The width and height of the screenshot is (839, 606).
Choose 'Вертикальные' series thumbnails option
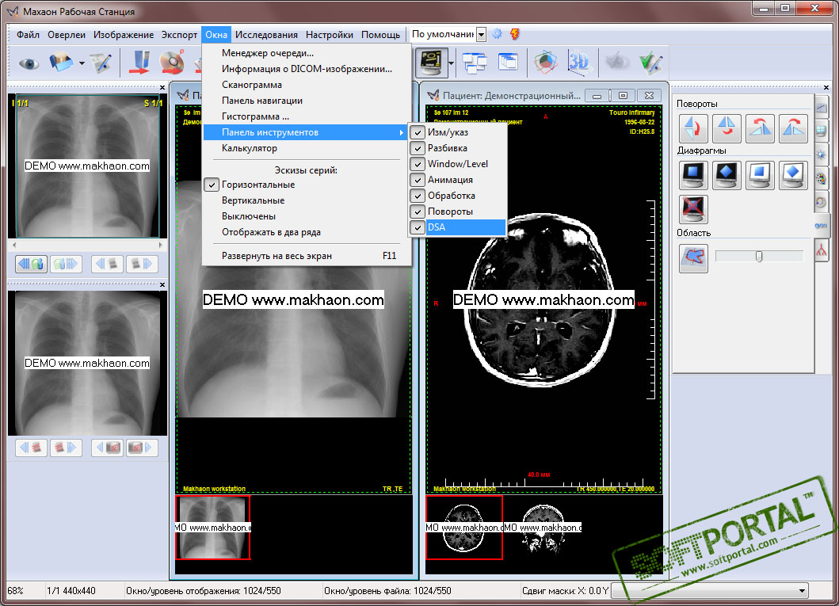pos(306,200)
